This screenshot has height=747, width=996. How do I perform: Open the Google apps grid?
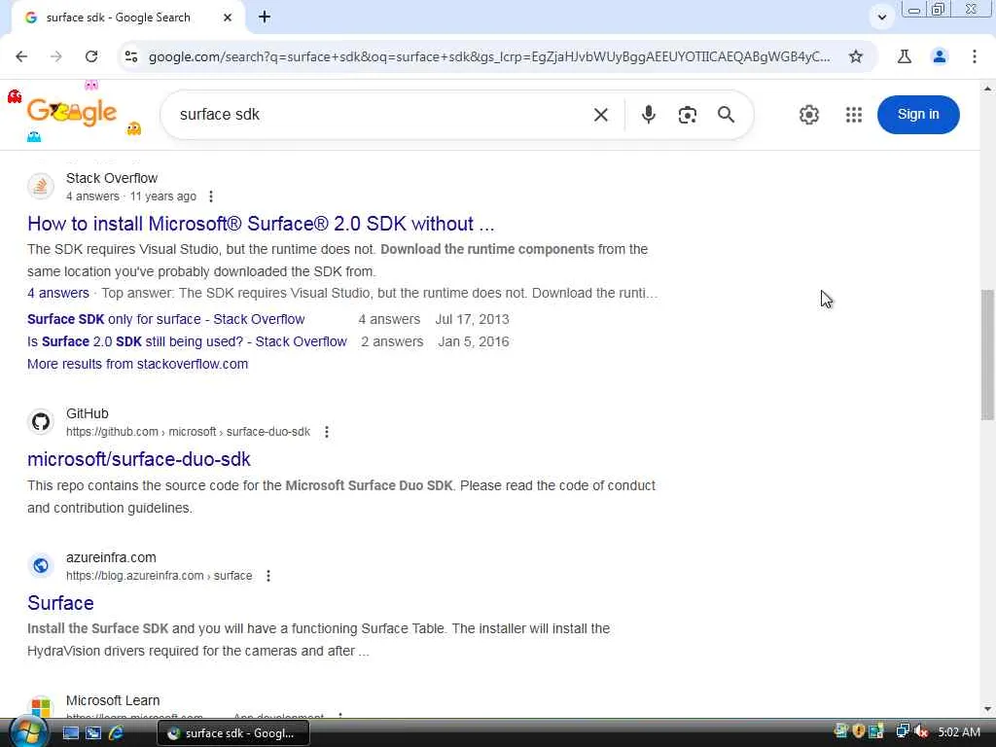point(854,115)
